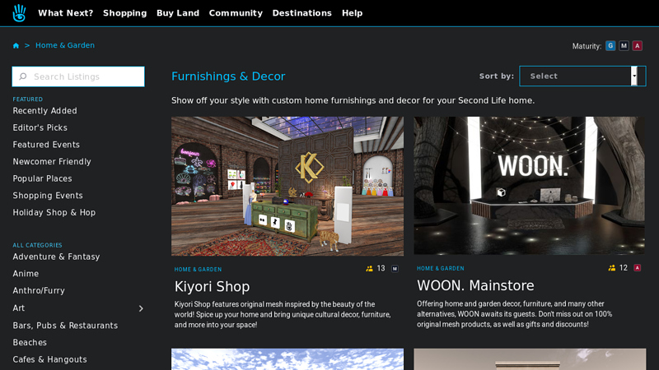
Task: Select the Art category
Action: 18,308
